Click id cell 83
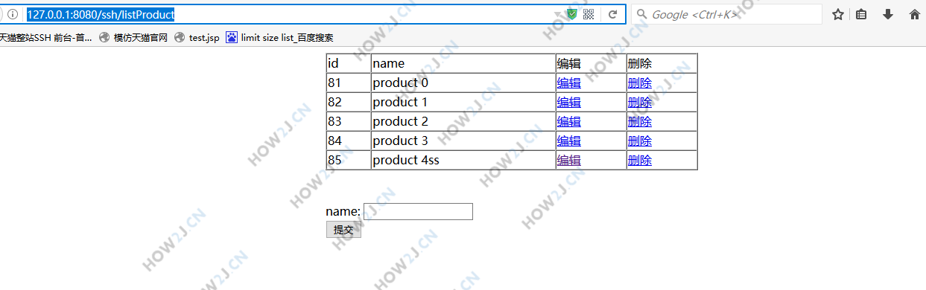The width and height of the screenshot is (926, 290). point(349,121)
